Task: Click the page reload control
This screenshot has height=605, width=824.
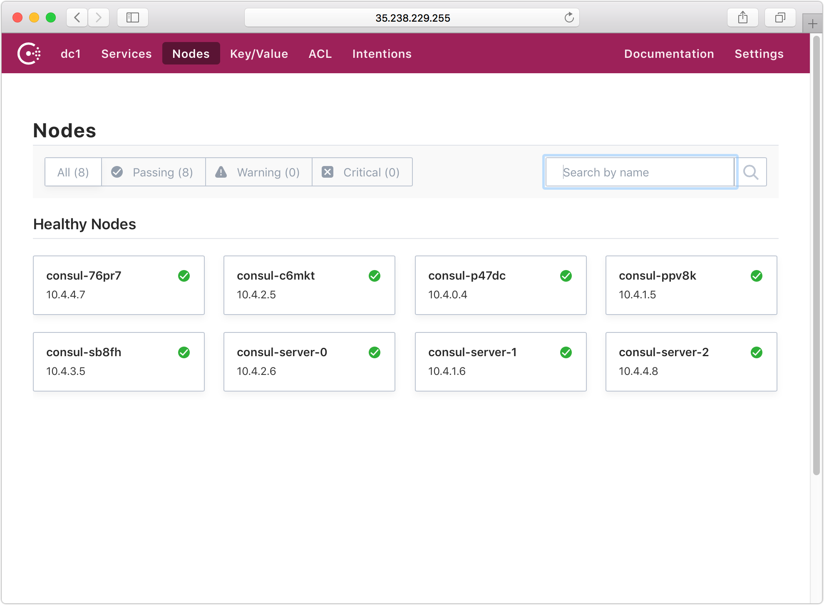Action: point(569,17)
